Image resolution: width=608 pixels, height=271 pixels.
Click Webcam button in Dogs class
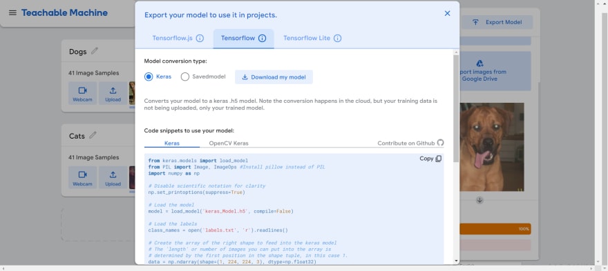click(x=83, y=93)
